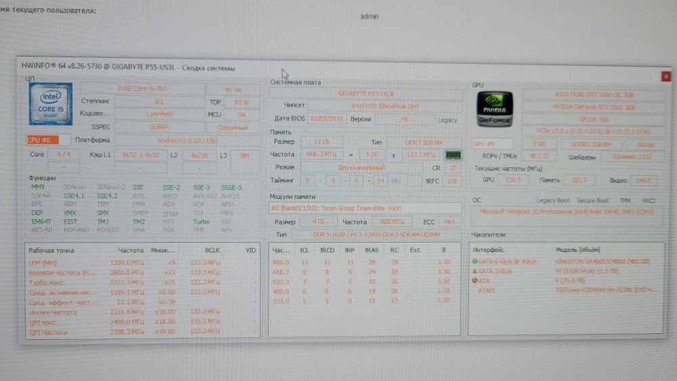677x381 pixels.
Task: Click the SLBRP SSPEC field
Action: point(159,127)
